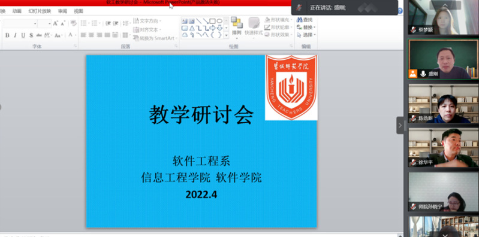479x237 pixels.
Task: Open the Slide Show (幻灯片放映) tab
Action: (40, 11)
